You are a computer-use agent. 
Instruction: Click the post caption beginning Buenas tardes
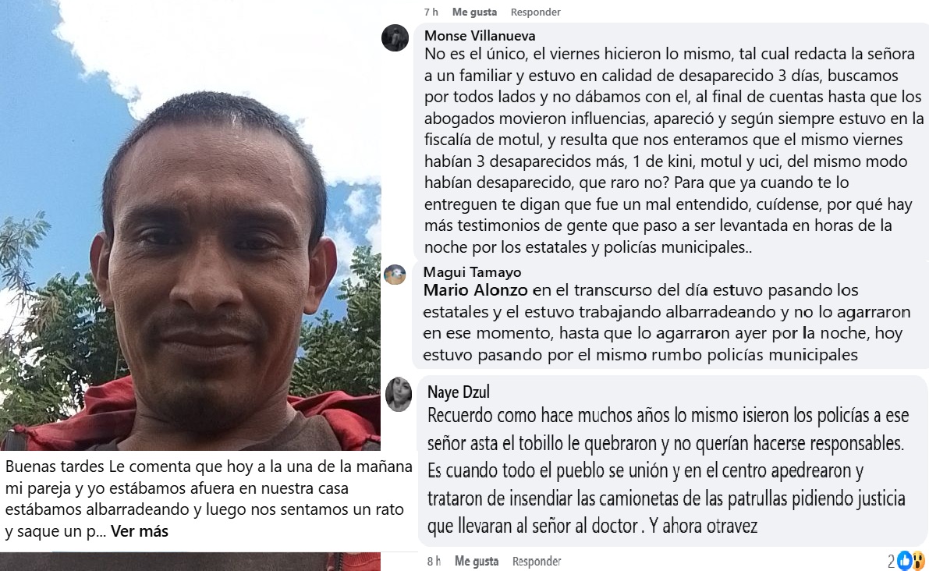tap(208, 498)
